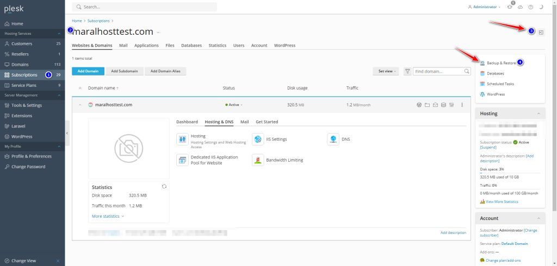Open the Set view dropdown
The width and height of the screenshot is (557, 266).
[386, 71]
